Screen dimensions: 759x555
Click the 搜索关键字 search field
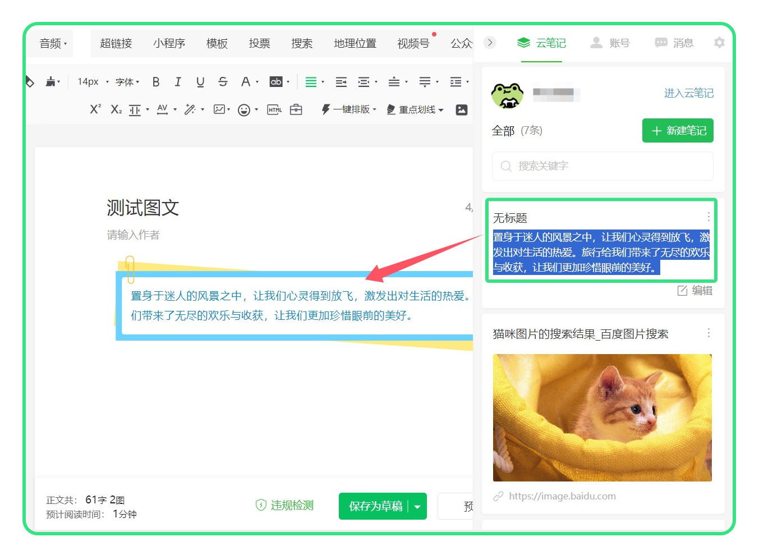[x=602, y=166]
